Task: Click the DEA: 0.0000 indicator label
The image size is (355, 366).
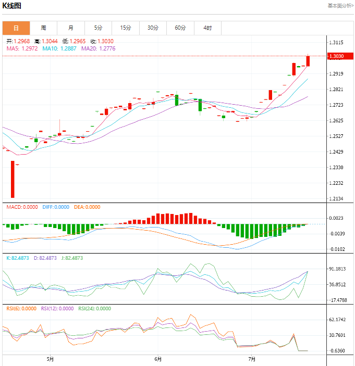Action: (x=87, y=207)
